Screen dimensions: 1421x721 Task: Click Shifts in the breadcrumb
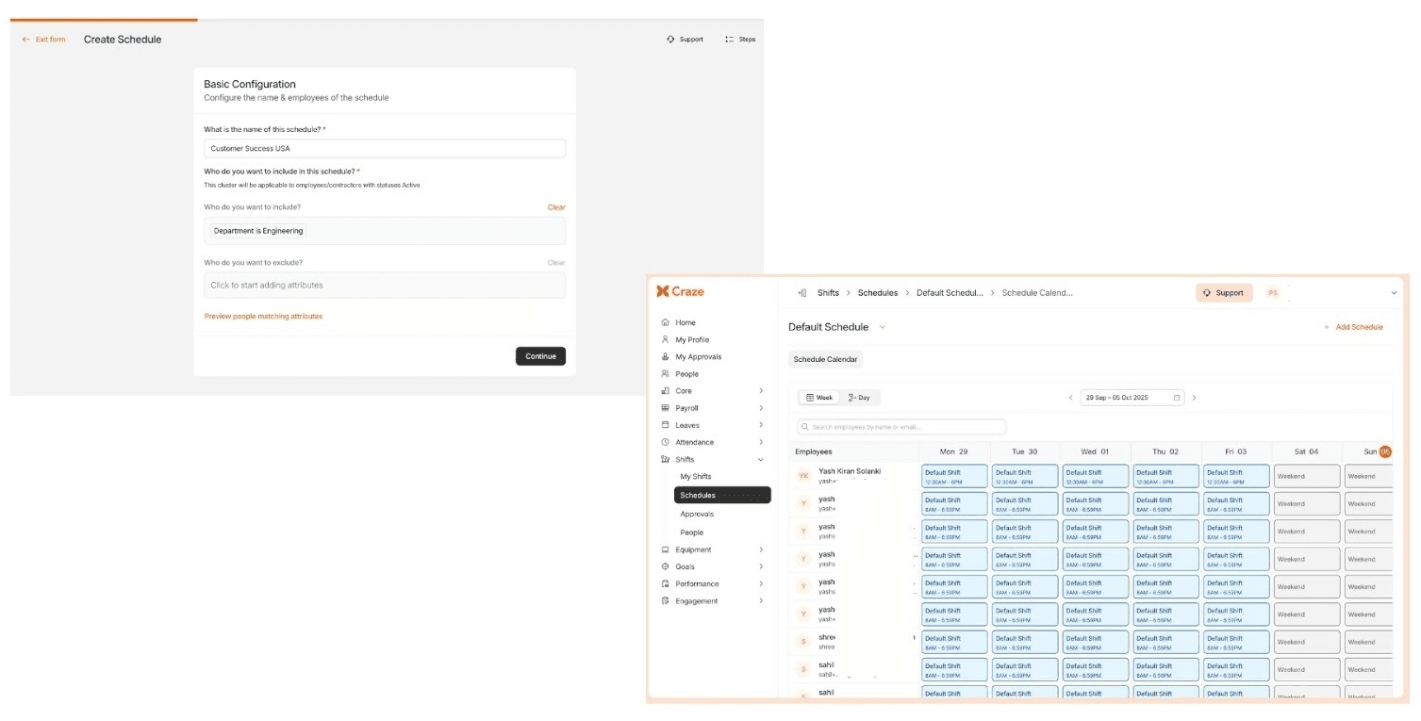pyautogui.click(x=828, y=293)
